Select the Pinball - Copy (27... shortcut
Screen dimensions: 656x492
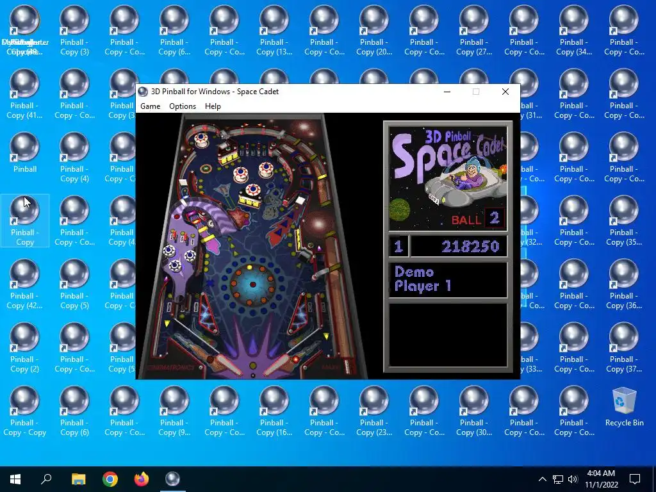tap(474, 31)
